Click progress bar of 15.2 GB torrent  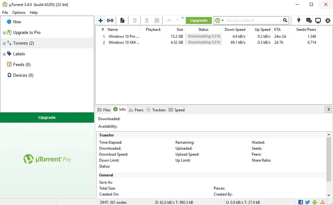pos(203,36)
